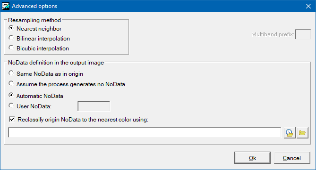Click the application icon in title bar
Image resolution: width=316 pixels, height=170 pixels.
[6, 6]
